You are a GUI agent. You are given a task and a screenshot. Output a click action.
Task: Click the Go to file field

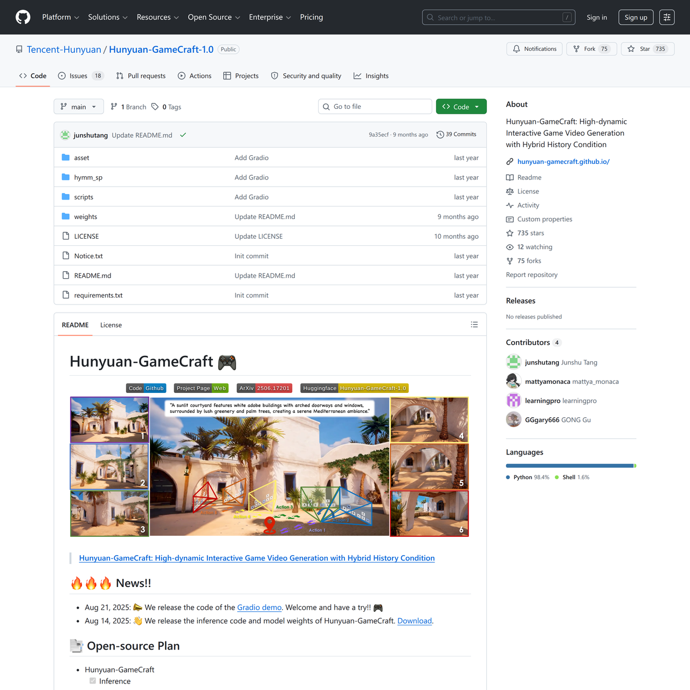pyautogui.click(x=375, y=107)
